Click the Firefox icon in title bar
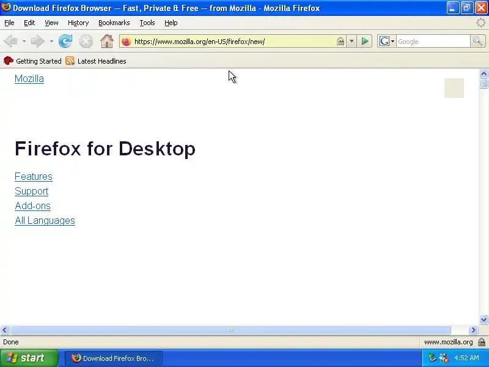Viewport: 489px width, 367px height. click(x=6, y=7)
